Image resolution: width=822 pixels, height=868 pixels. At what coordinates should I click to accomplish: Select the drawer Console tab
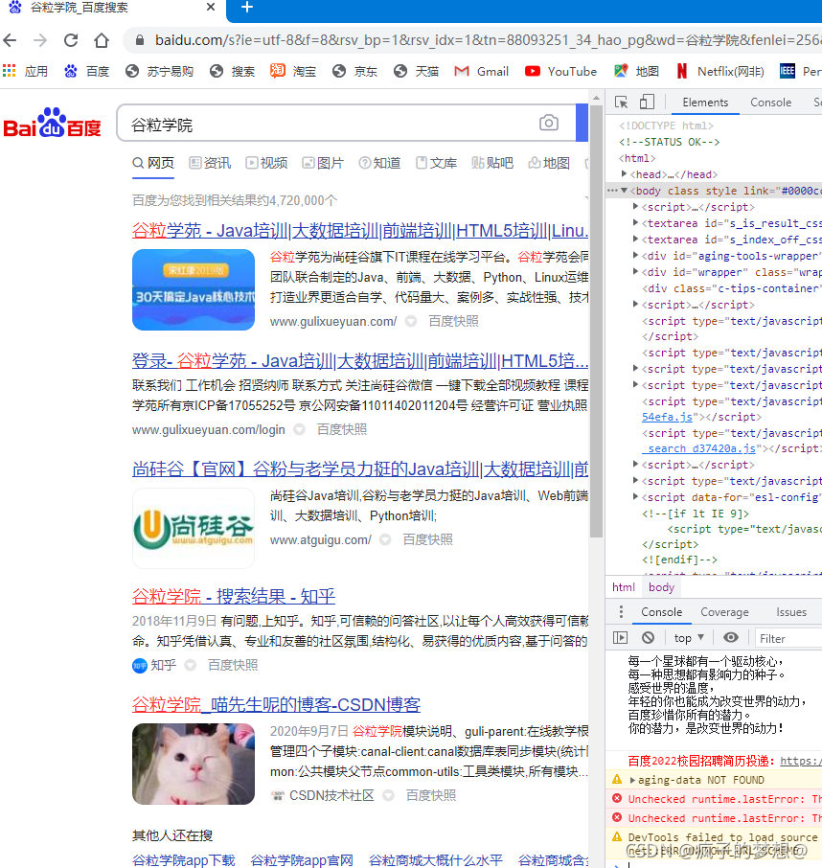pos(661,611)
